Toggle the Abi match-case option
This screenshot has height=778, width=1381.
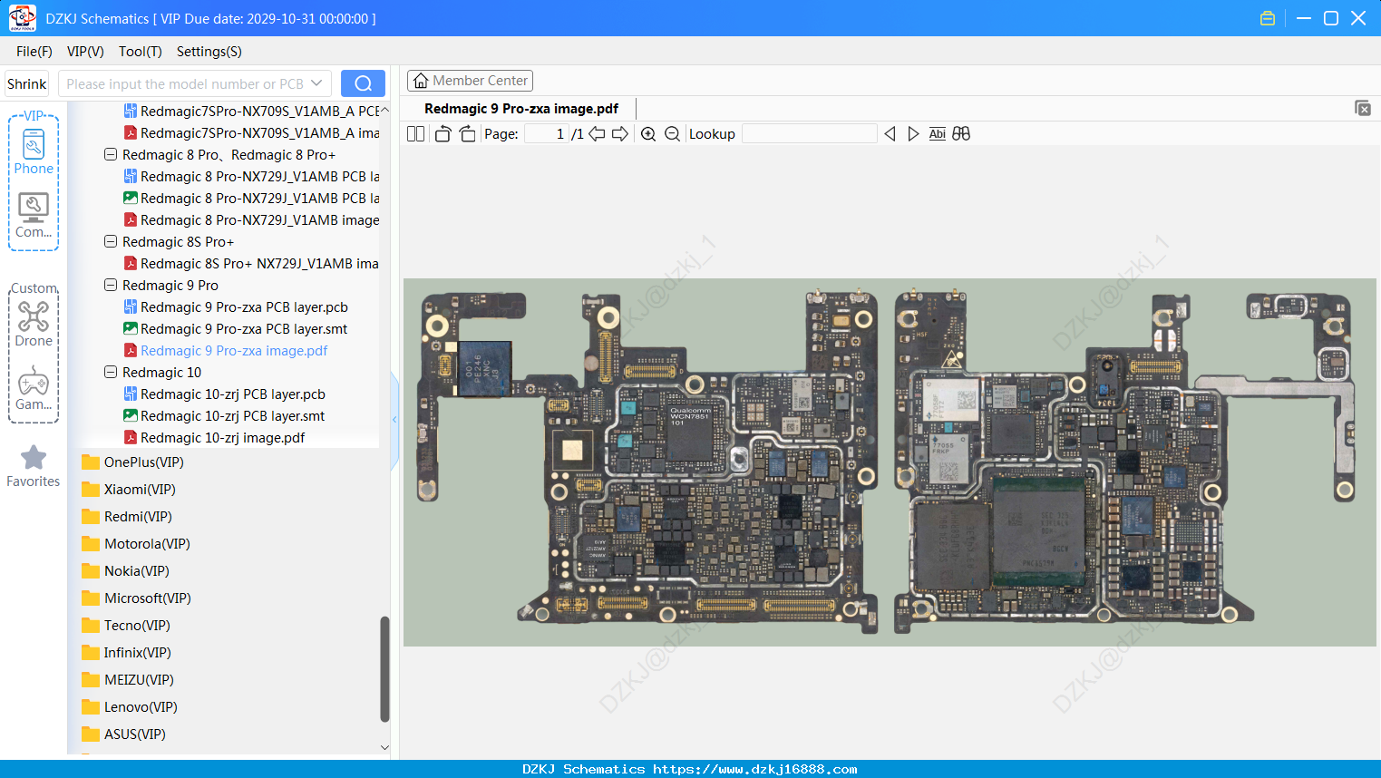[938, 134]
